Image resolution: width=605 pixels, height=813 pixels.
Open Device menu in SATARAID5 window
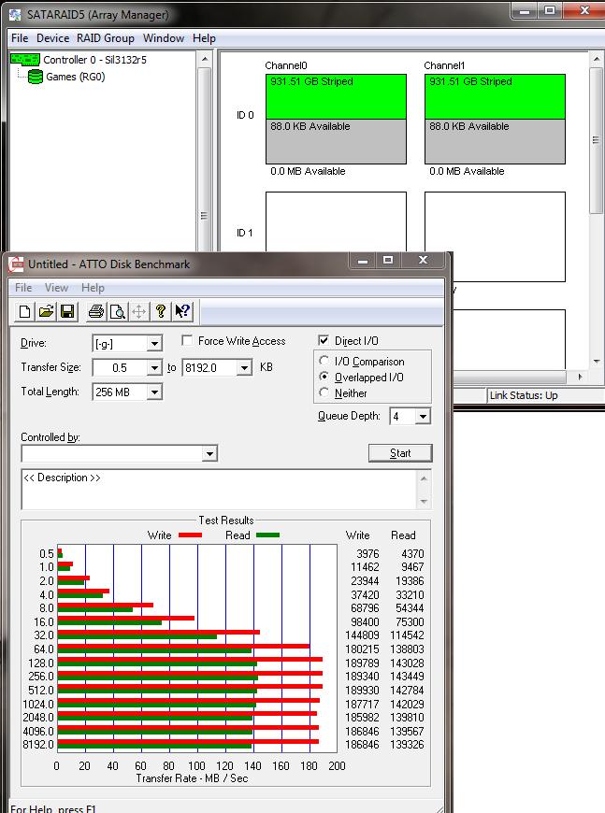(53, 38)
